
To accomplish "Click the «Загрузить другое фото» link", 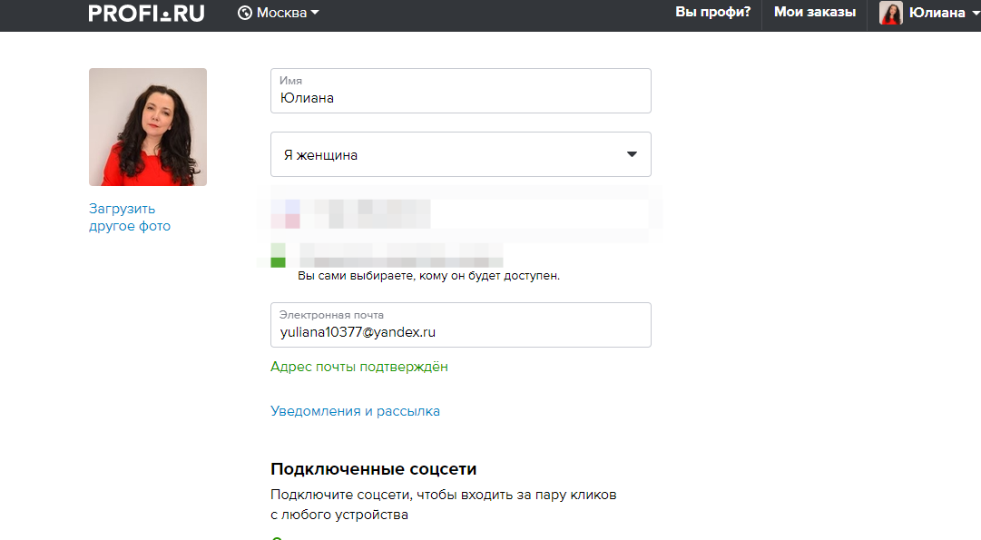I will click(130, 217).
